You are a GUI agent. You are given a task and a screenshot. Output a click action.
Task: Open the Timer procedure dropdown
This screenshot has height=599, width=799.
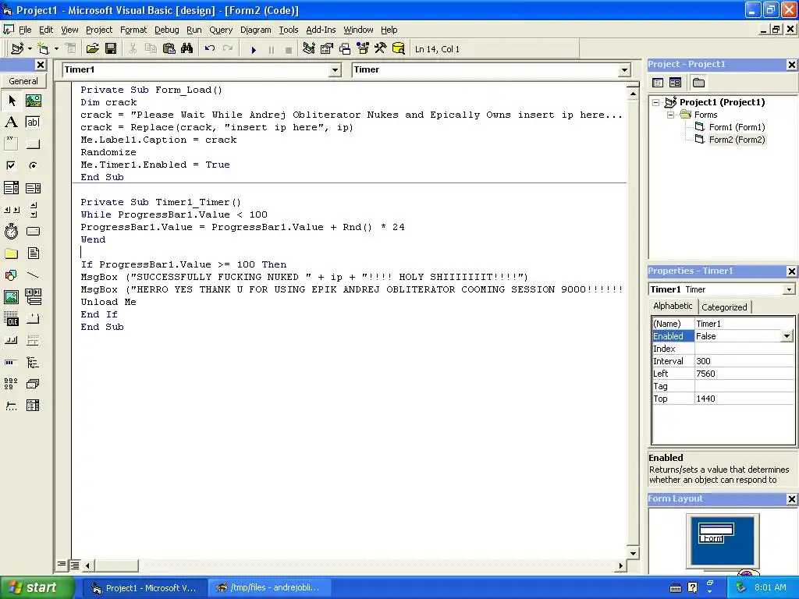click(625, 69)
